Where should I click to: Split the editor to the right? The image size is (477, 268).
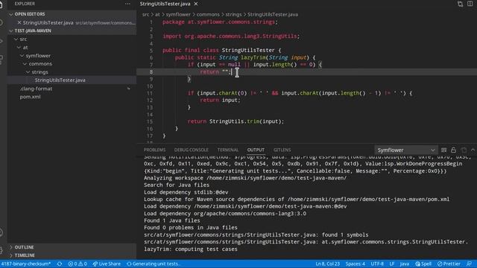coord(470,4)
